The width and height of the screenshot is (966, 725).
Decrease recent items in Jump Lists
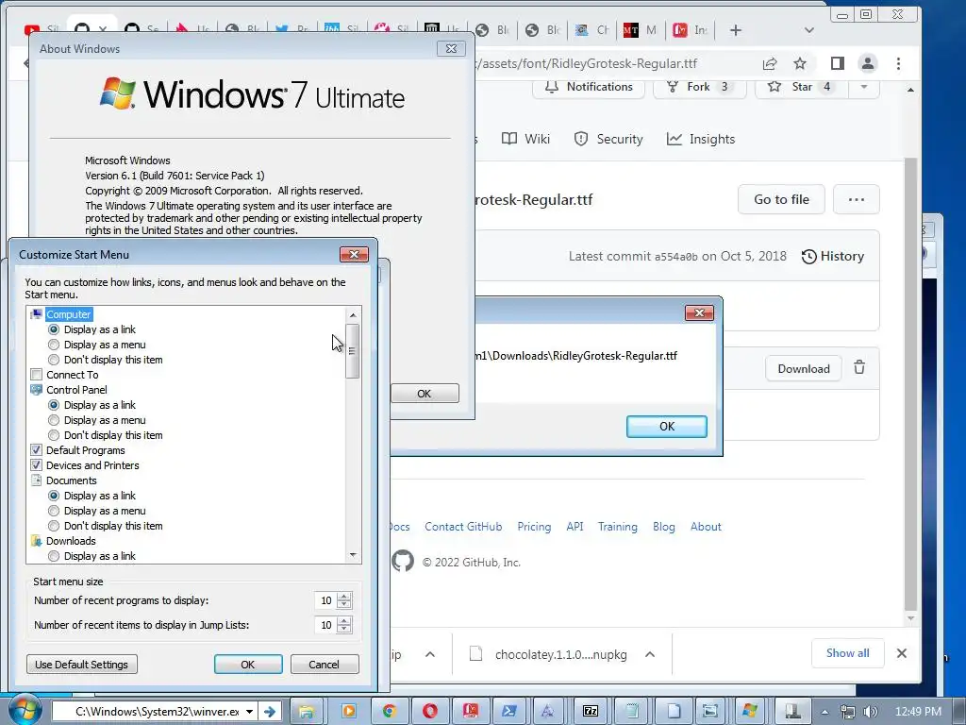click(x=344, y=629)
